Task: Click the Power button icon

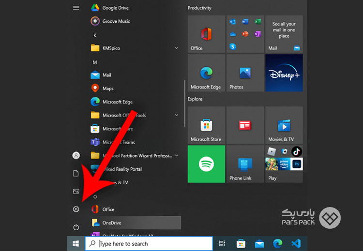Action: point(76,227)
